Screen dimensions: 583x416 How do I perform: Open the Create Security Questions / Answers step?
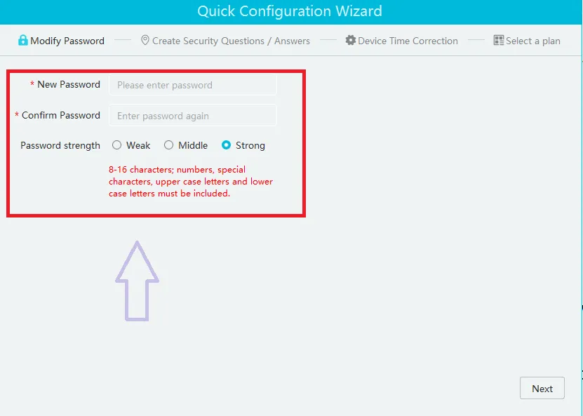pyautogui.click(x=226, y=41)
